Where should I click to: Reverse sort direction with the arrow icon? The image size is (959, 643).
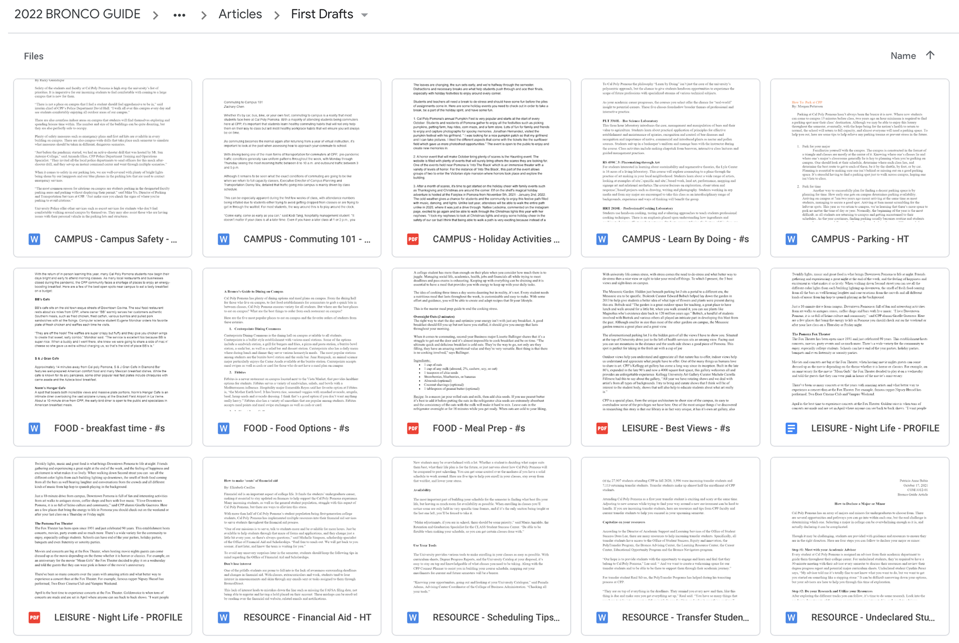[930, 55]
